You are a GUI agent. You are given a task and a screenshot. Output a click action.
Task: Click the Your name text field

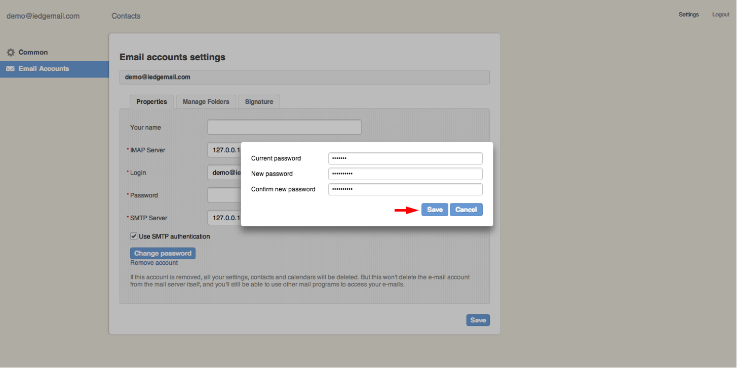284,127
